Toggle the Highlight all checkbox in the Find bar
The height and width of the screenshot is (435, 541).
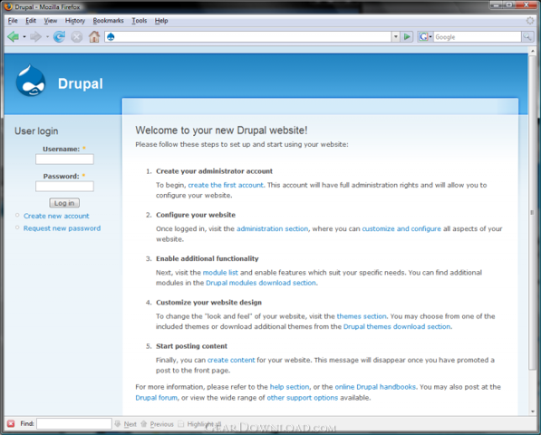click(x=181, y=424)
